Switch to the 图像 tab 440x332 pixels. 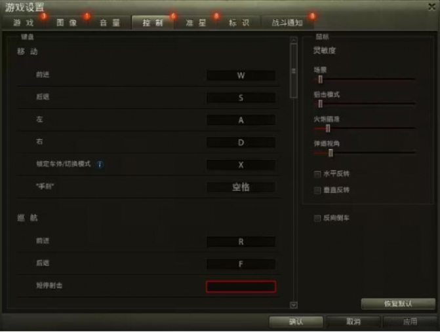pyautogui.click(x=66, y=23)
